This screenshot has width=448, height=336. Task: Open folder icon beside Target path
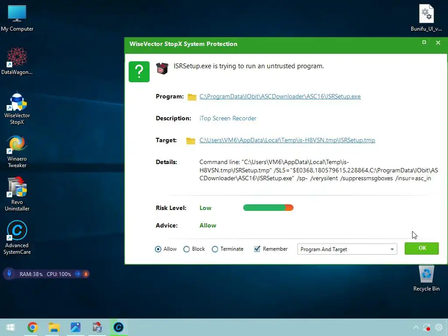pos(191,141)
